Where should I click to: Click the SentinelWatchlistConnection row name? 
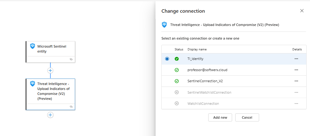(x=209, y=92)
